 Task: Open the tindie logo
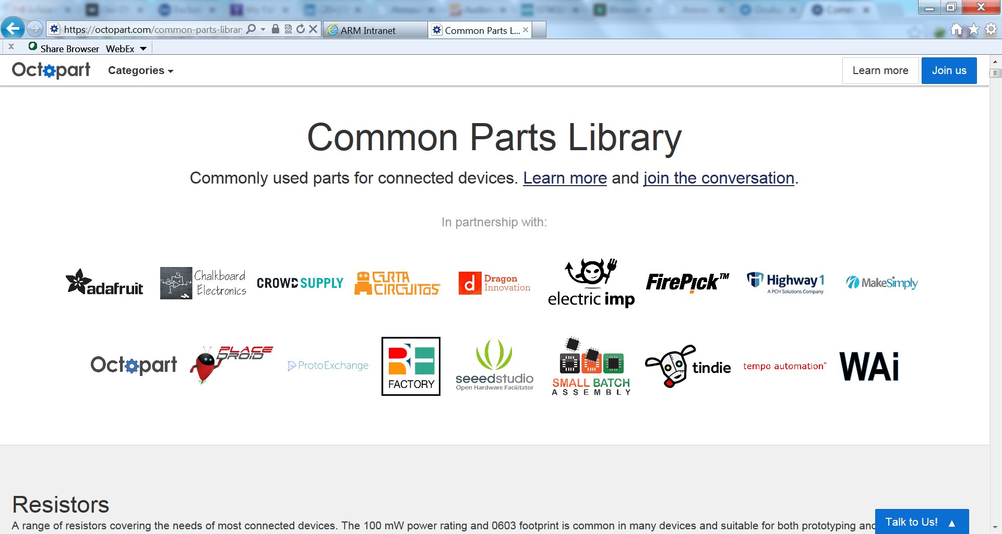(688, 366)
